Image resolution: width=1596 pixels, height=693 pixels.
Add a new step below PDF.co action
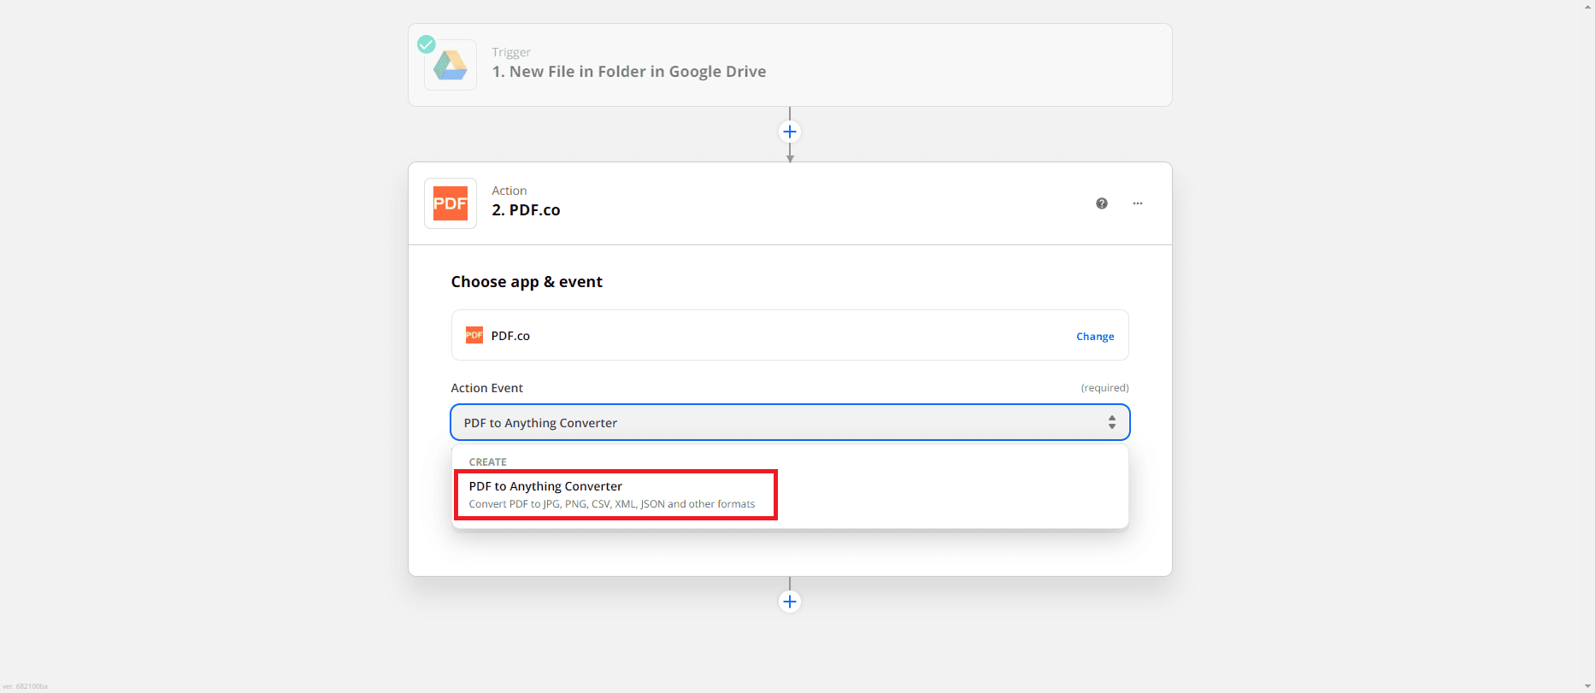[x=790, y=602]
